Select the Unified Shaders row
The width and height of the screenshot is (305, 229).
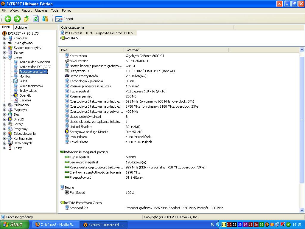[179, 127]
